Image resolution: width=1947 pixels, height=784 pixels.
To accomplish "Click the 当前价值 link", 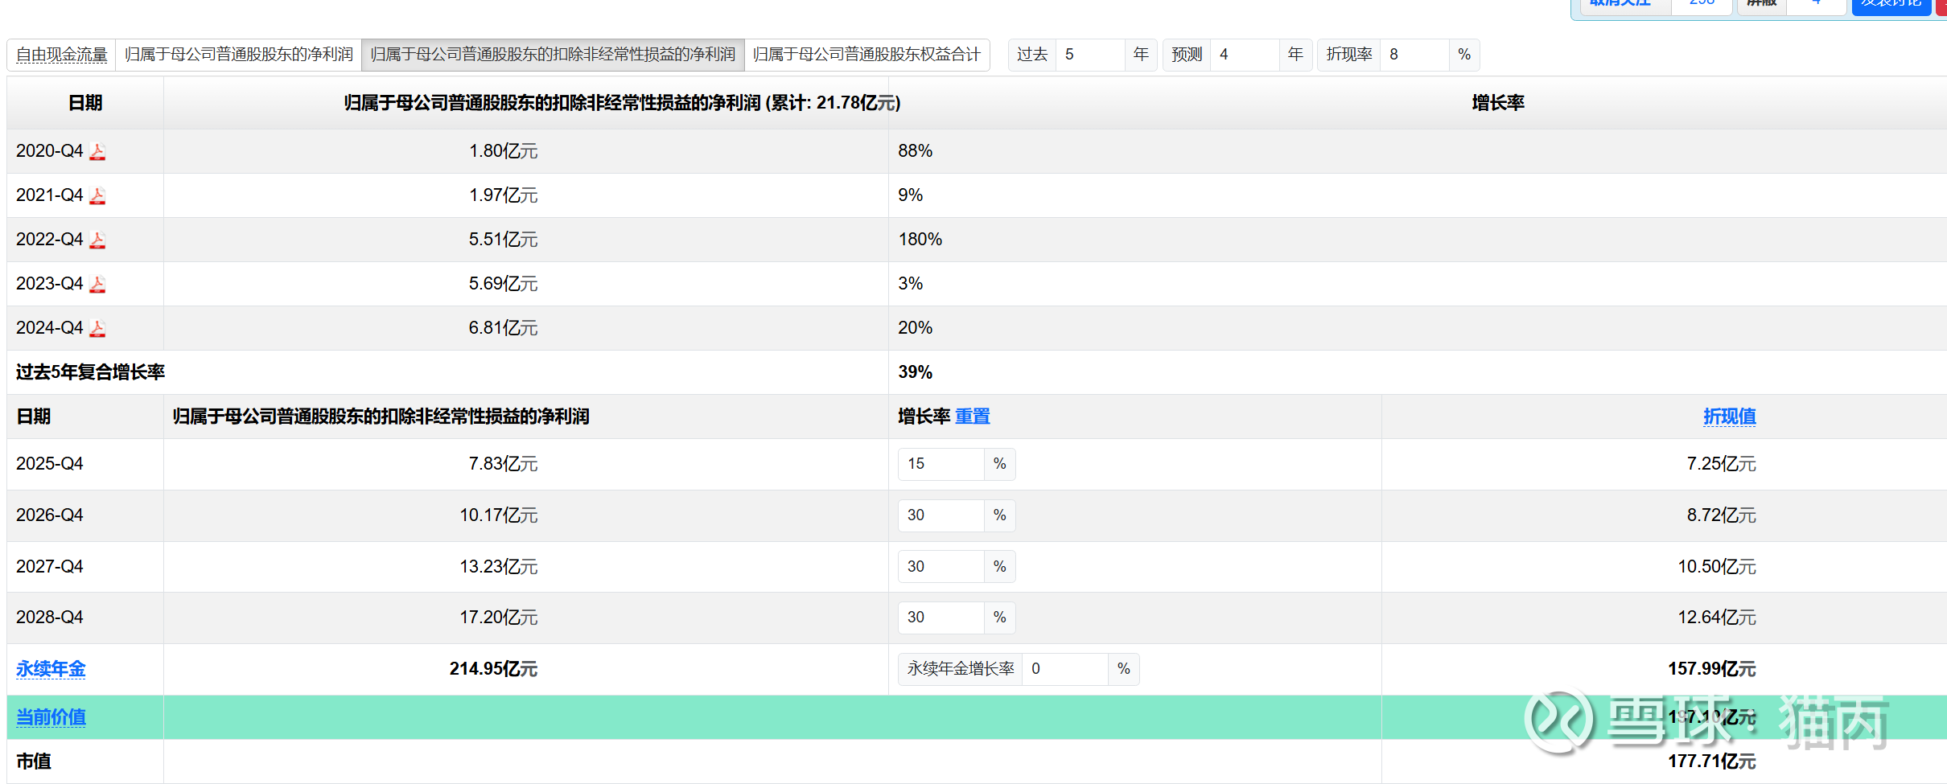I will (51, 717).
